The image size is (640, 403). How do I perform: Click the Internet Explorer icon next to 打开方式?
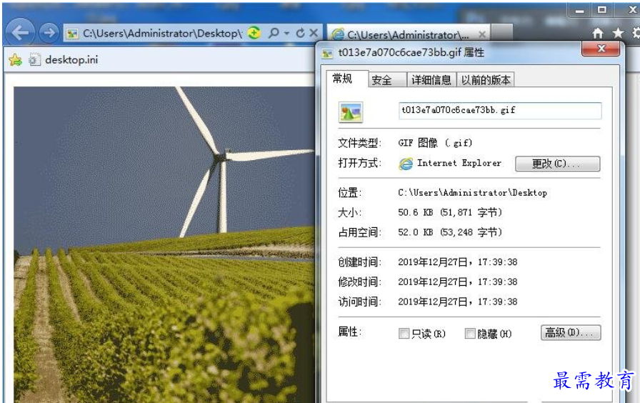point(406,164)
